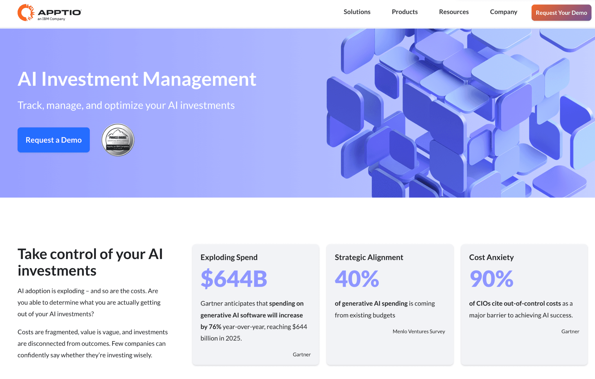Click the $644B statistic
This screenshot has height=379, width=595.
pyautogui.click(x=234, y=279)
